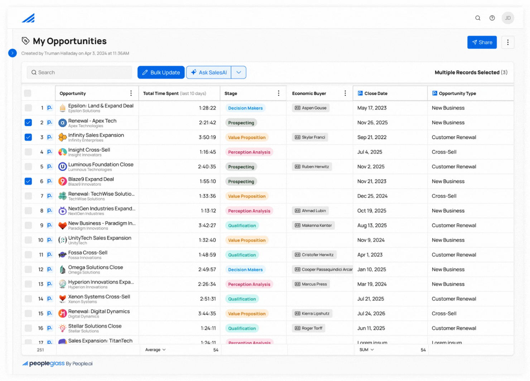Click the Peopleglass logo in the footer
The image size is (530, 381).
43,363
